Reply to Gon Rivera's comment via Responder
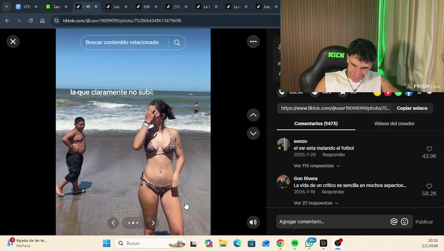The image size is (444, 251). tap(333, 192)
